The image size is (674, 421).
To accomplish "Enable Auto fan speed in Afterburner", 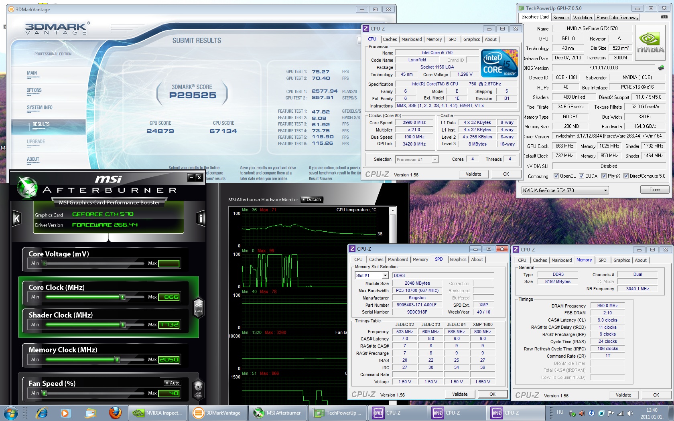I will (173, 383).
